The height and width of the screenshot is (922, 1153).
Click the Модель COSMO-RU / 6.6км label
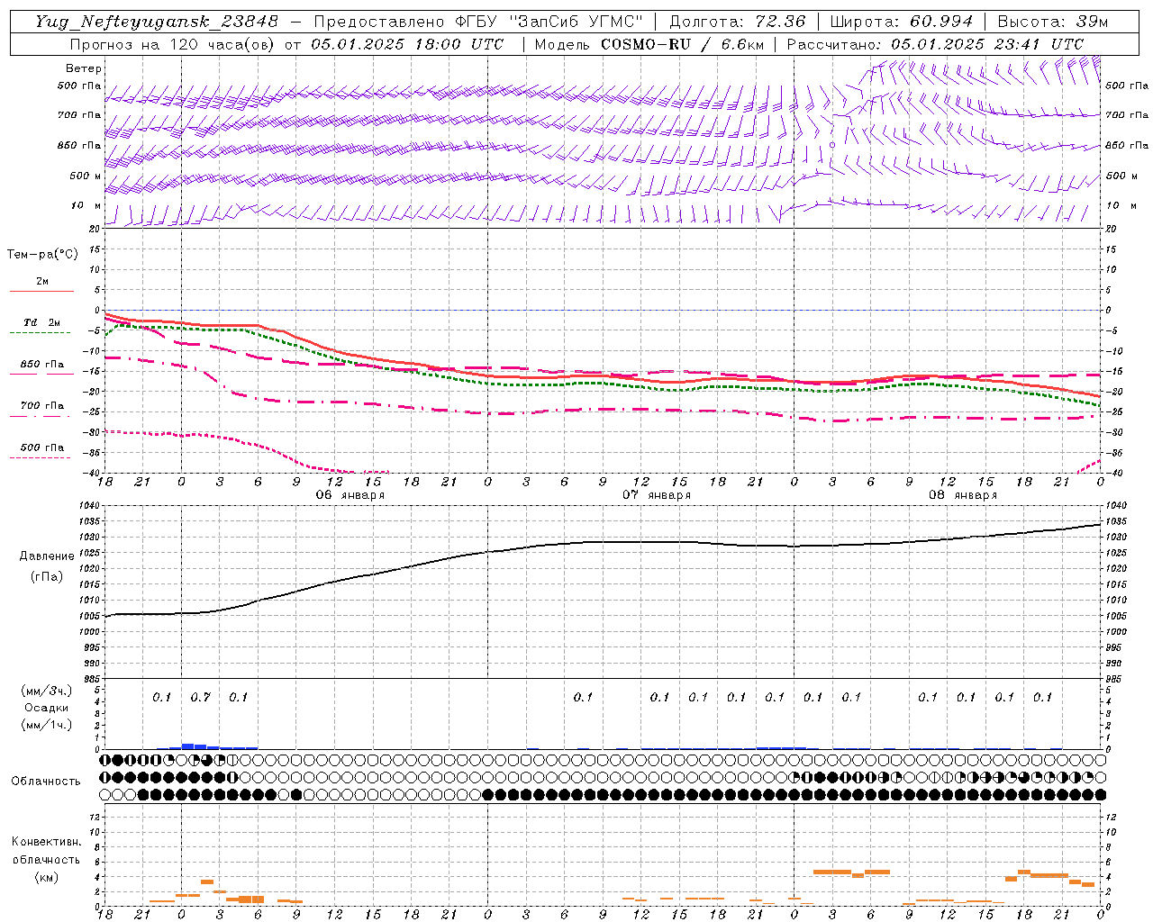coord(649,44)
